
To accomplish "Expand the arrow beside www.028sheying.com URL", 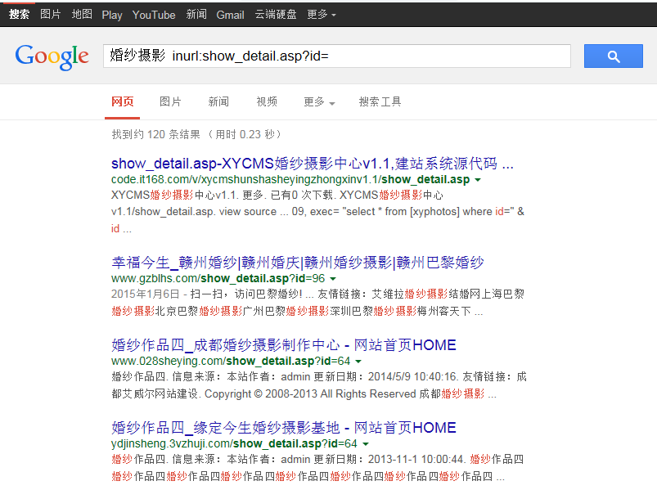I will click(358, 361).
